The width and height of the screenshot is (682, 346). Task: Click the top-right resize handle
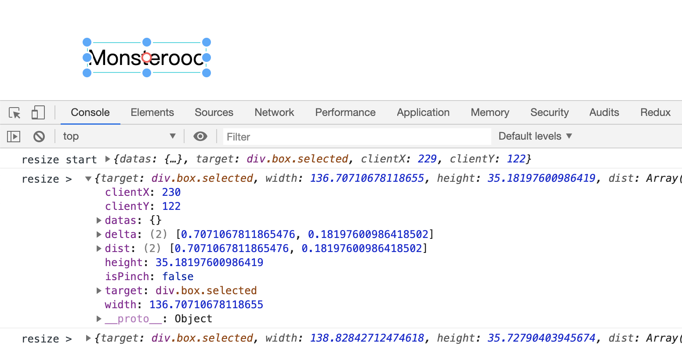(x=207, y=42)
